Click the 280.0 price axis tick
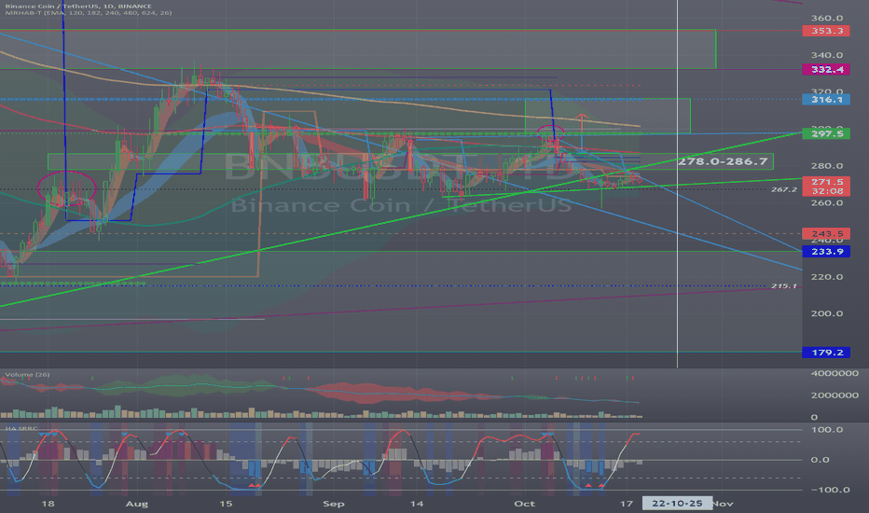869x513 pixels. 827,166
